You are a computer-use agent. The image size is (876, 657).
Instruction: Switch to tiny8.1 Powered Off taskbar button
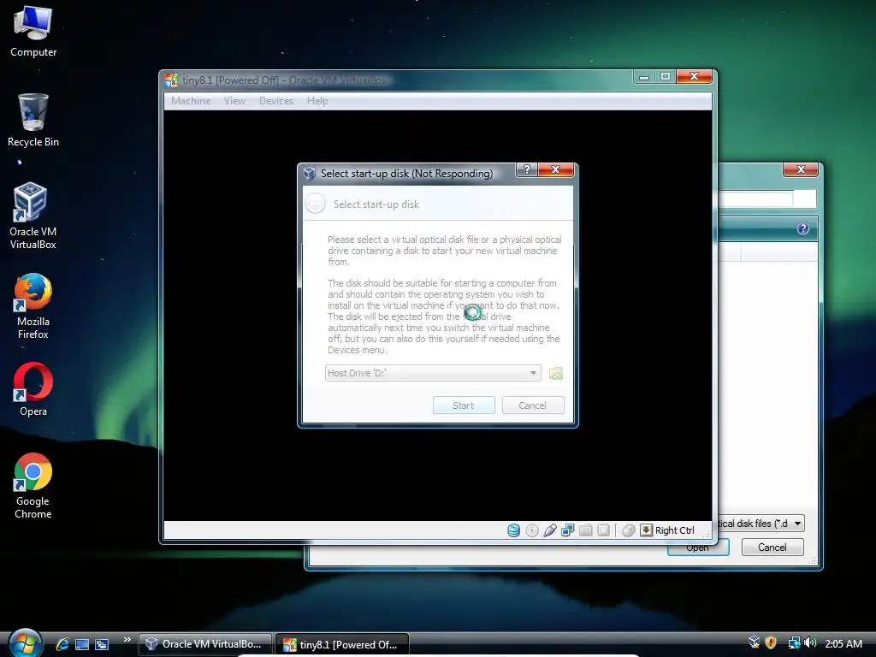pos(342,645)
